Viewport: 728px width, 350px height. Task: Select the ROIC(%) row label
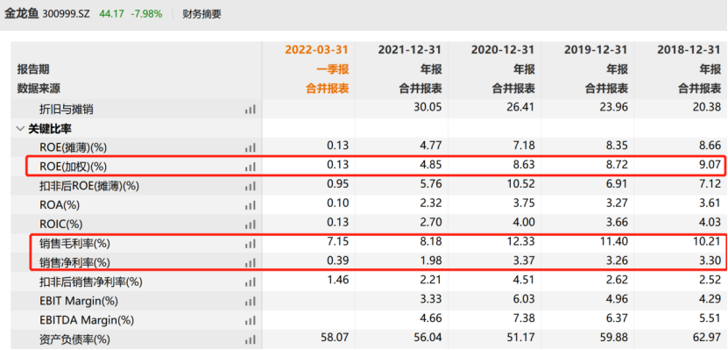tap(60, 225)
